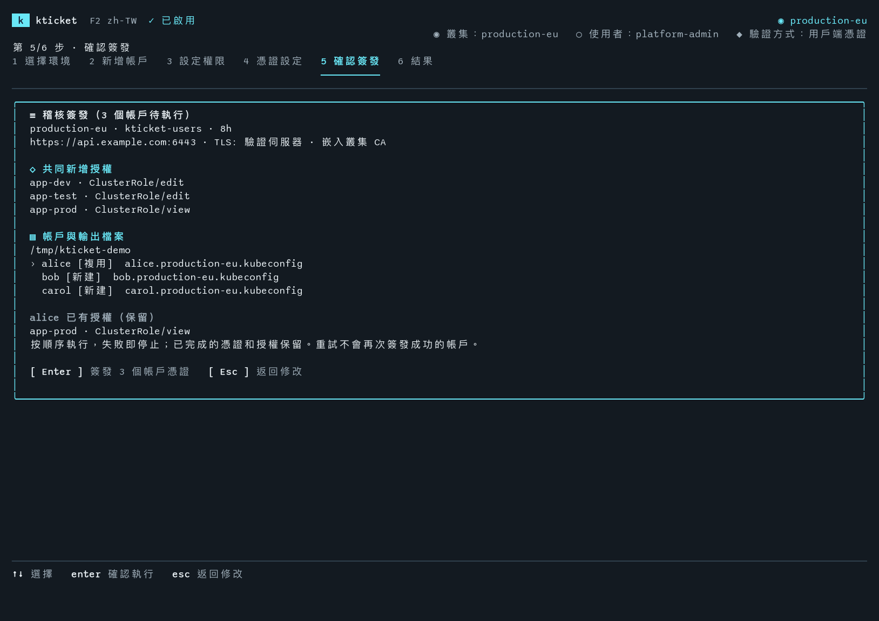Click the kticket "k" logo icon
Image resolution: width=879 pixels, height=621 pixels.
(x=21, y=21)
